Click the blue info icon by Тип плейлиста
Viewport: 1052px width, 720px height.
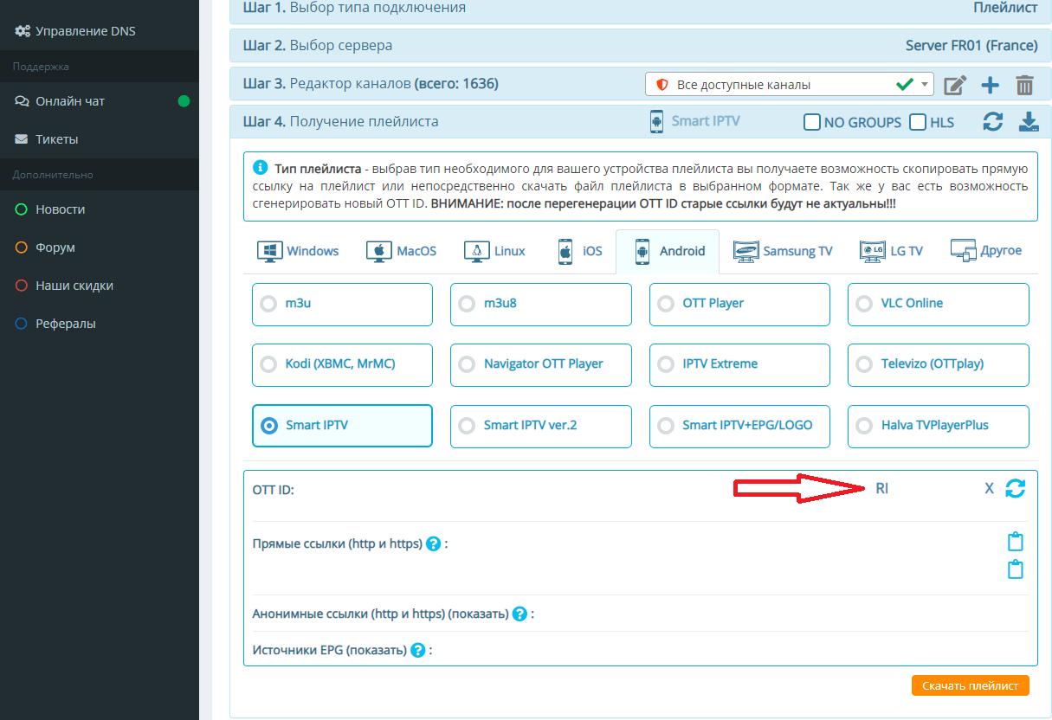coord(260,167)
